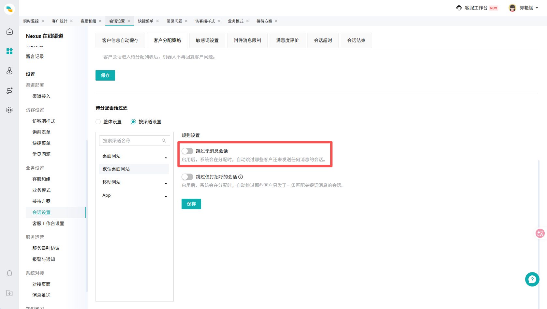Switch to the 会话超时 tab
The width and height of the screenshot is (547, 309).
pos(323,40)
